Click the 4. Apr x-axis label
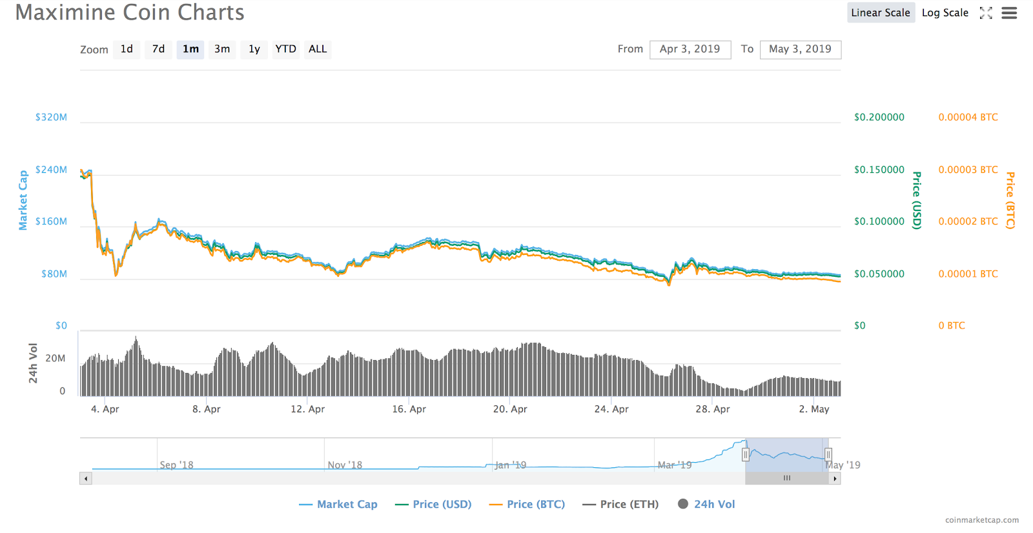1033x533 pixels. 105,409
